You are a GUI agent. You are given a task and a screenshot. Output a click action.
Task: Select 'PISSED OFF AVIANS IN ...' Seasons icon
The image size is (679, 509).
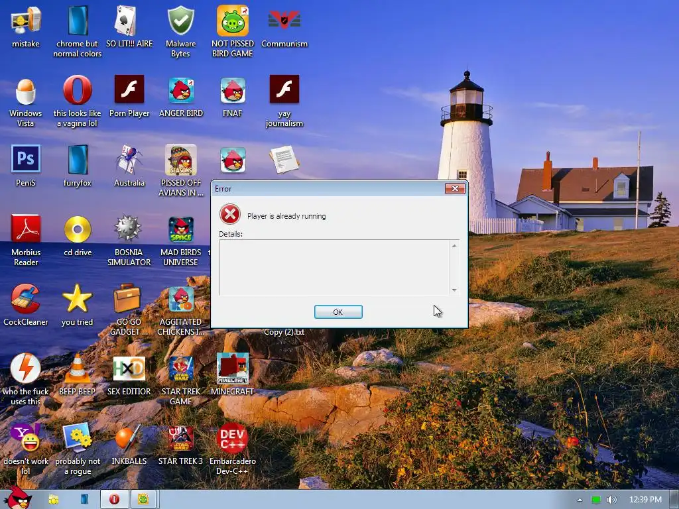(x=180, y=160)
